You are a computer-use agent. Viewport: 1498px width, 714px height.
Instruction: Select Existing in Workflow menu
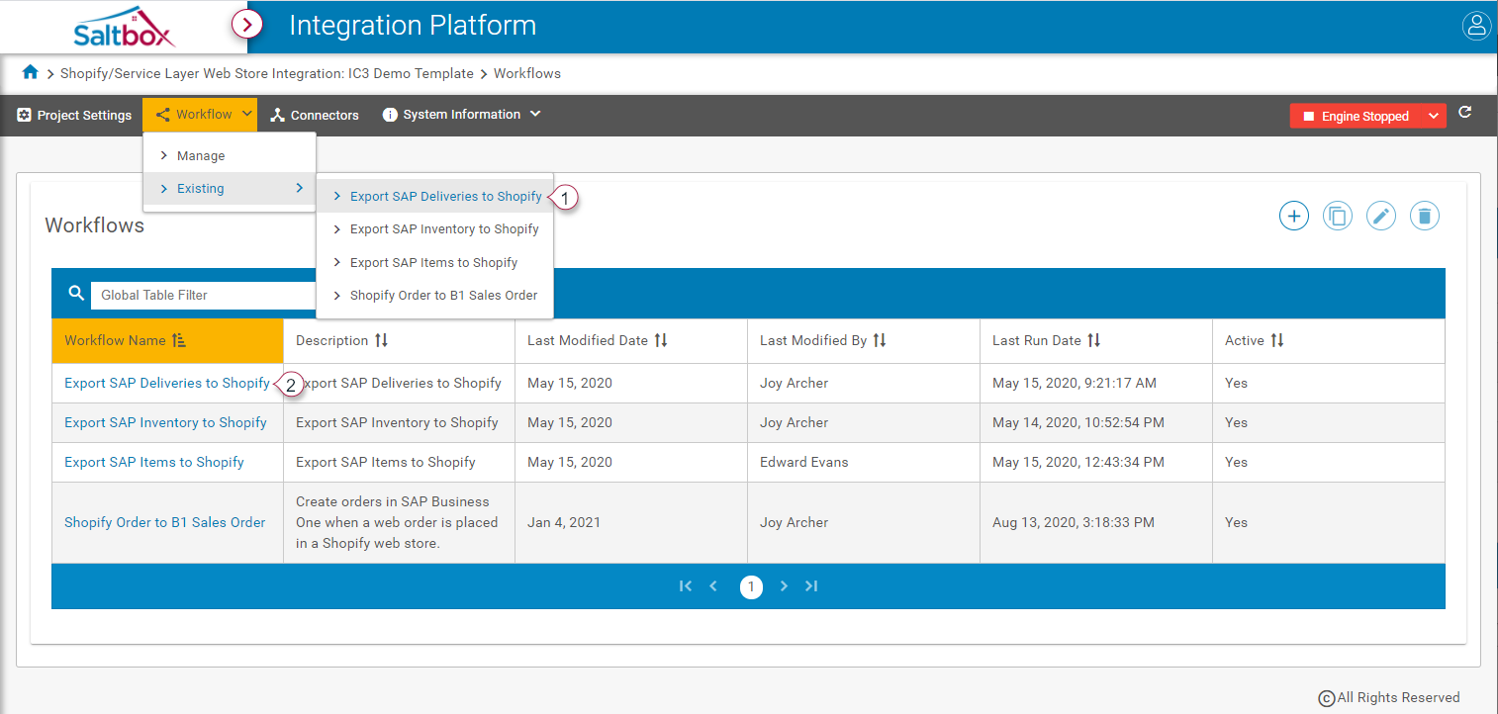click(230, 188)
